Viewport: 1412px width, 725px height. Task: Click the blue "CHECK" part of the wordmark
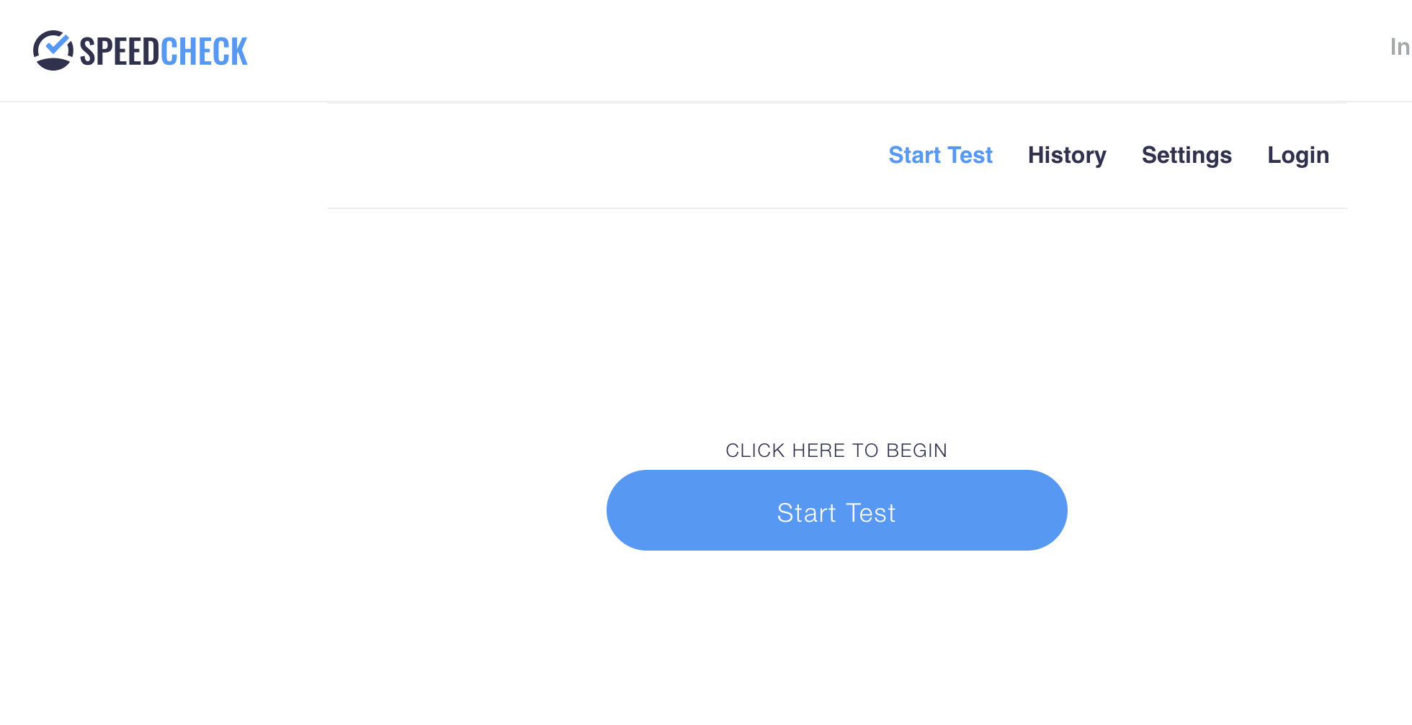pyautogui.click(x=204, y=52)
